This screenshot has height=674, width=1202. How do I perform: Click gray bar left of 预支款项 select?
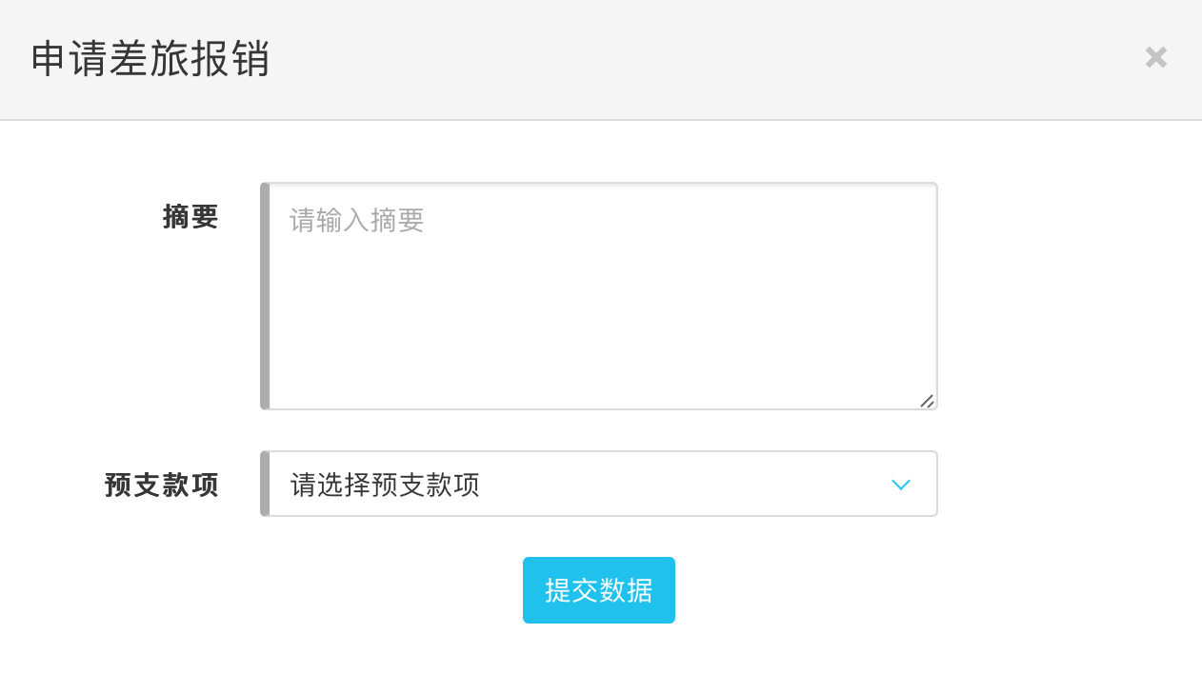(x=265, y=485)
